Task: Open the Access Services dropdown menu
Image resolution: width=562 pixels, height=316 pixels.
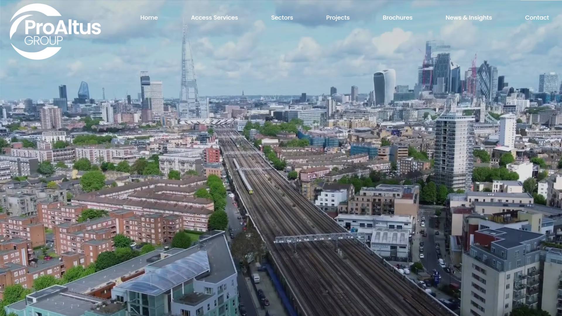Action: tap(214, 18)
